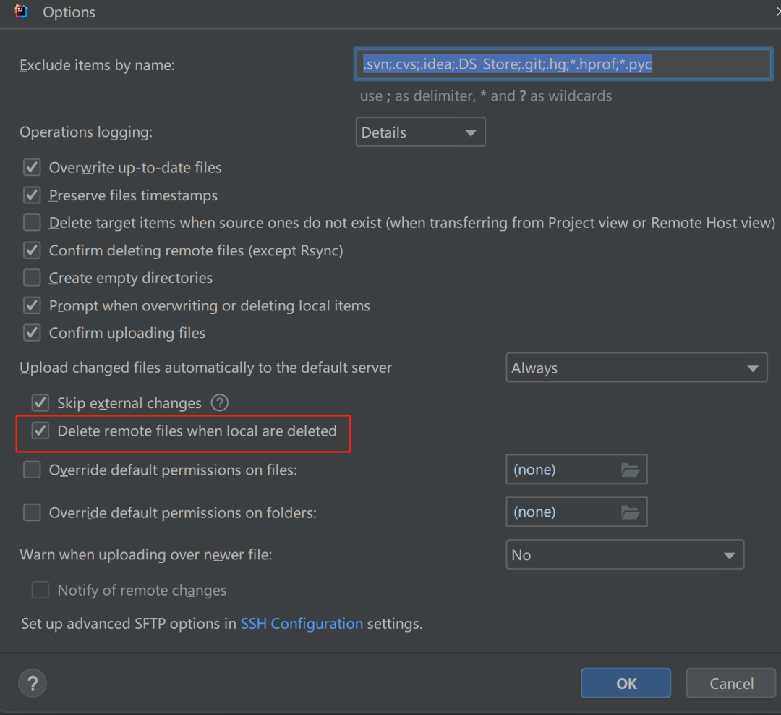The height and width of the screenshot is (715, 781).
Task: Enable Create empty directories checkbox
Action: pyautogui.click(x=32, y=278)
